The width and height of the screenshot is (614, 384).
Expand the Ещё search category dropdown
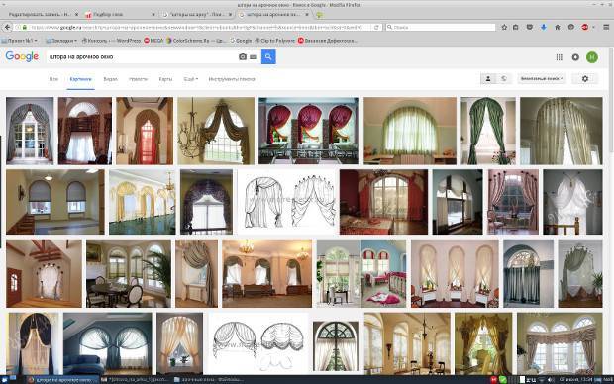(x=191, y=79)
